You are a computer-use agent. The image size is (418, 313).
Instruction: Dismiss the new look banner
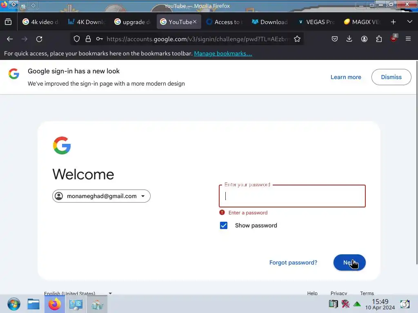tap(391, 77)
